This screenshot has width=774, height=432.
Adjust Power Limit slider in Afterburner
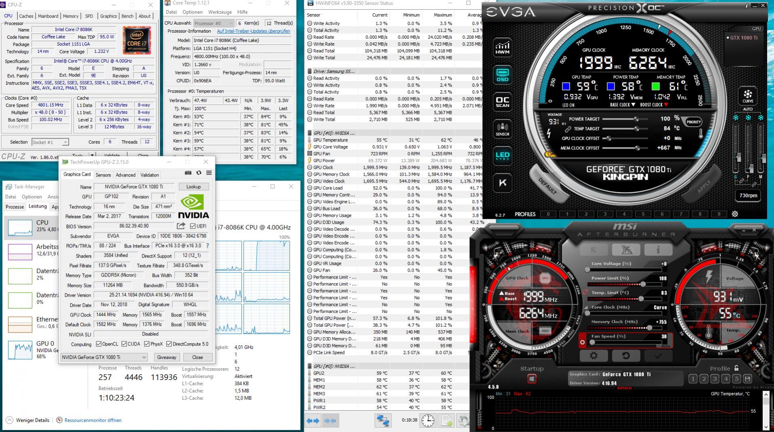point(625,284)
